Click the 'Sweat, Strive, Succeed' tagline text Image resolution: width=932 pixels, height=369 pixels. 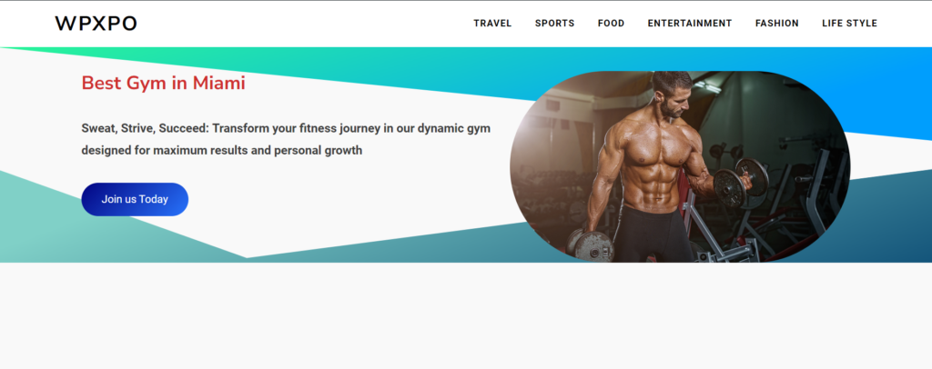pyautogui.click(x=286, y=128)
